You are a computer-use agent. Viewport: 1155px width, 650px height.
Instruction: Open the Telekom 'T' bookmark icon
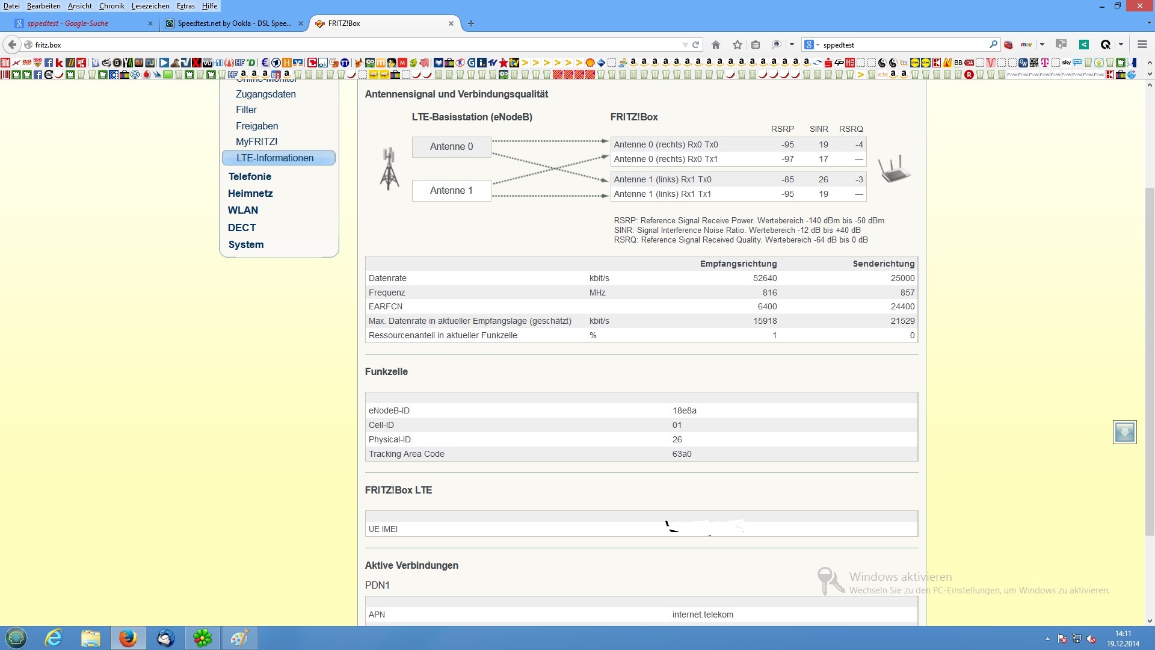1045,63
